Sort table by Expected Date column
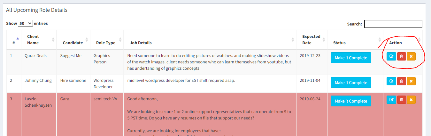The width and height of the screenshot is (431, 136). [x=311, y=39]
